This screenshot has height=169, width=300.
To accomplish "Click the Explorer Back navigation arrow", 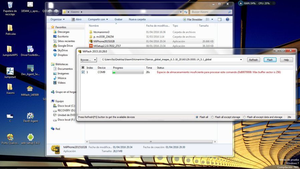I will click(x=50, y=12).
